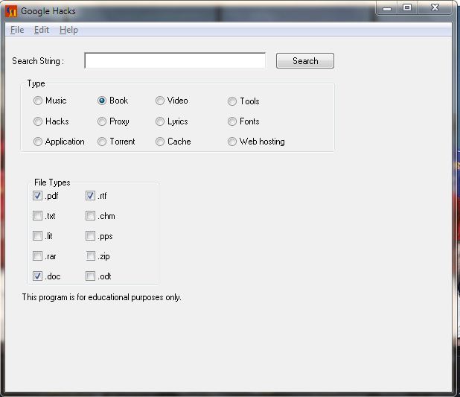Click the 'File Types' group label

[x=52, y=182]
